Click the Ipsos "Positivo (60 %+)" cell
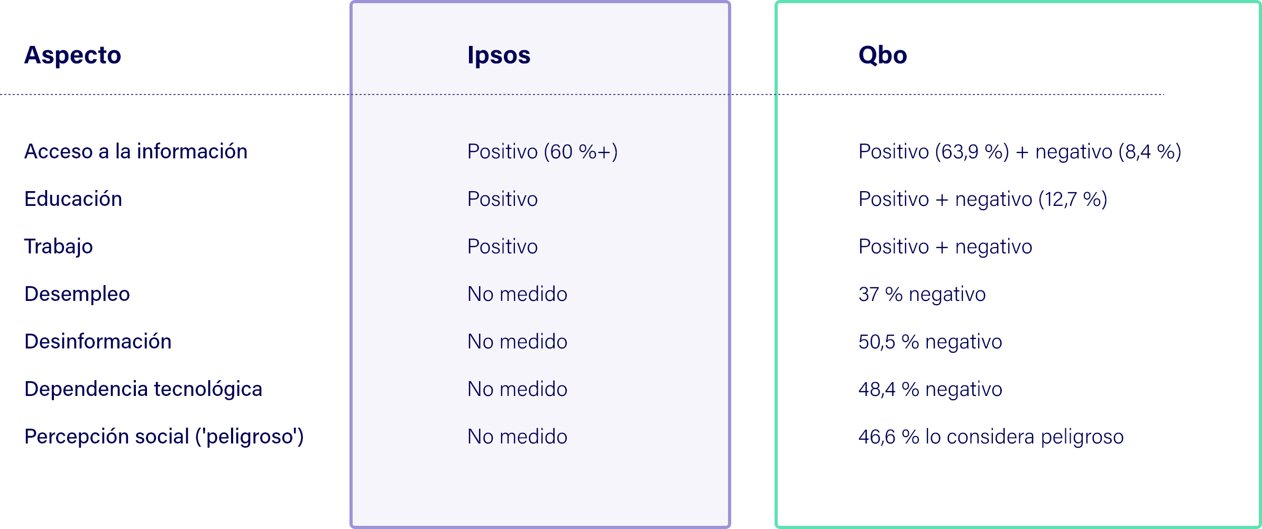 (x=542, y=152)
